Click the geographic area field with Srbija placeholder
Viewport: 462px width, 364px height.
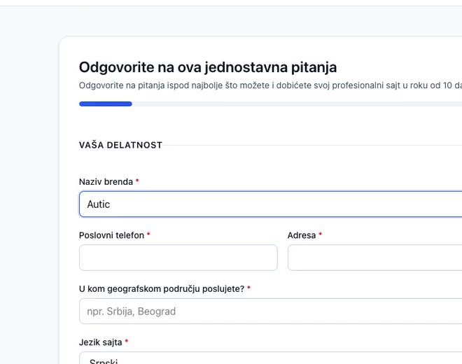pyautogui.click(x=270, y=311)
